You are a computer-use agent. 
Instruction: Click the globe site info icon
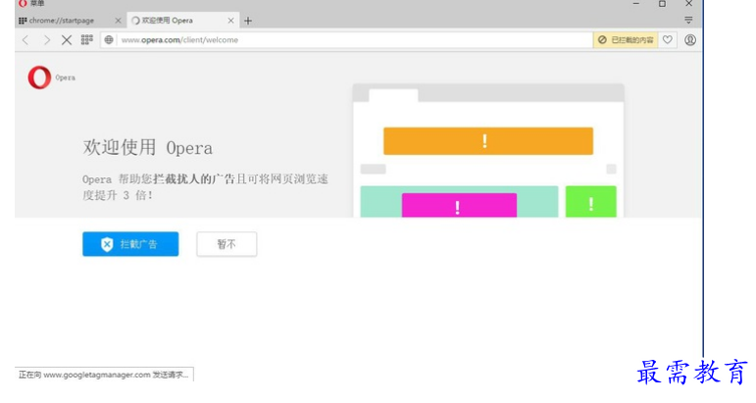(x=109, y=40)
